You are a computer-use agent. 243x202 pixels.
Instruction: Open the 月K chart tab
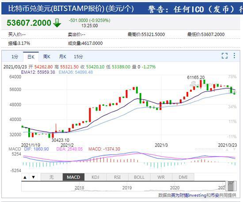[x=62, y=56]
